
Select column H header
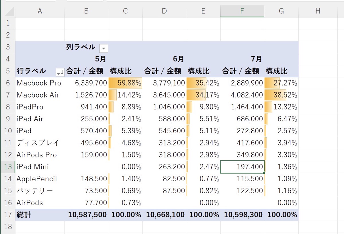(x=318, y=11)
